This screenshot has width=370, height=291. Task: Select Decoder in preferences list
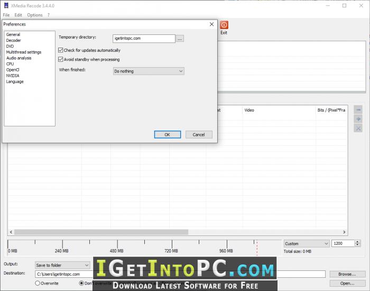[x=13, y=40]
